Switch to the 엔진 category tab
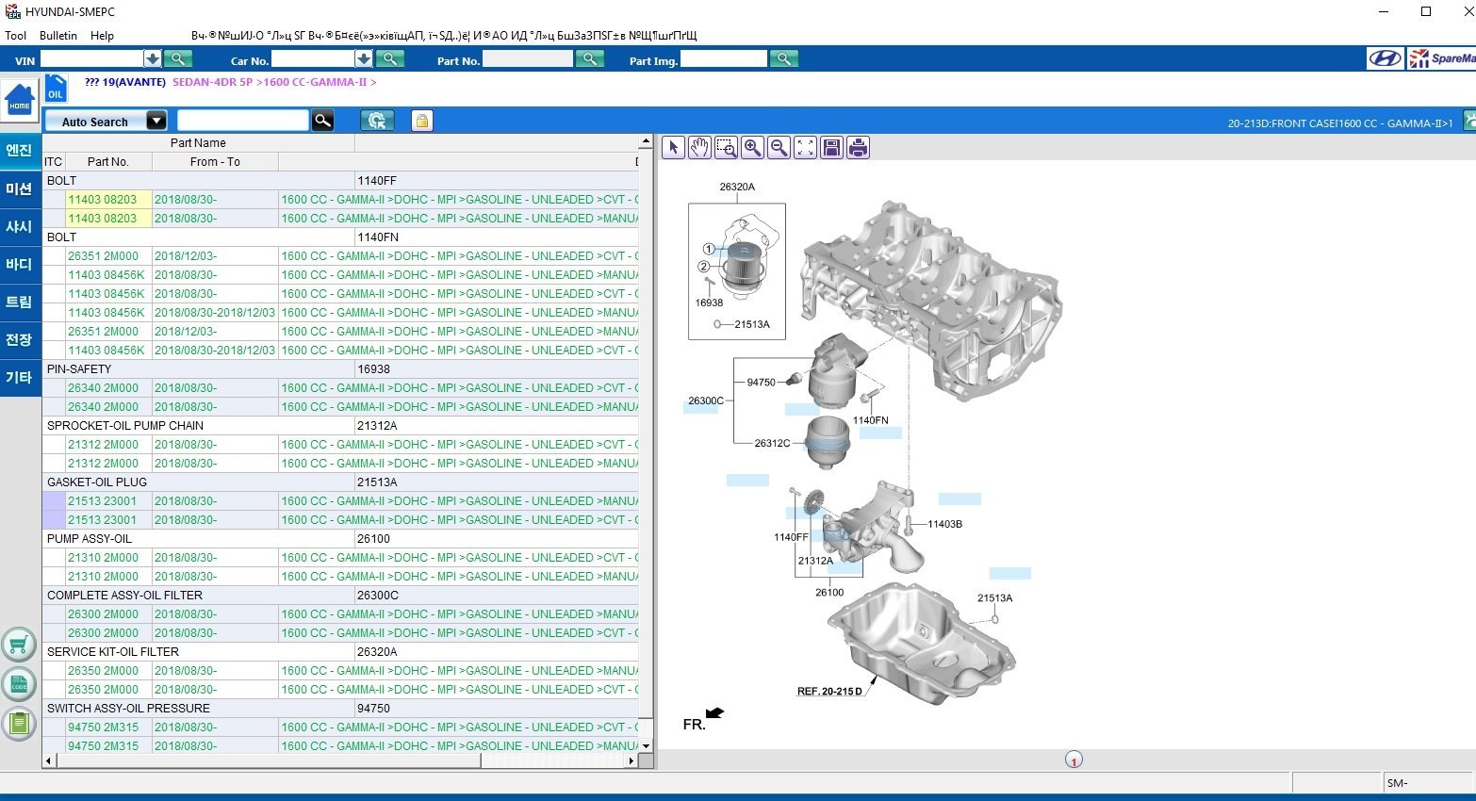The width and height of the screenshot is (1476, 801). [x=20, y=151]
